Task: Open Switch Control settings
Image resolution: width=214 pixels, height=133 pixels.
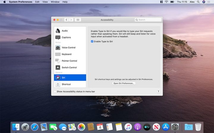Action: click(x=70, y=67)
